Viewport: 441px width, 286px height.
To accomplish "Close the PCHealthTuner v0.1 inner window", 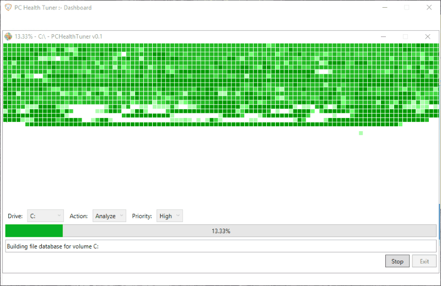I will click(428, 36).
